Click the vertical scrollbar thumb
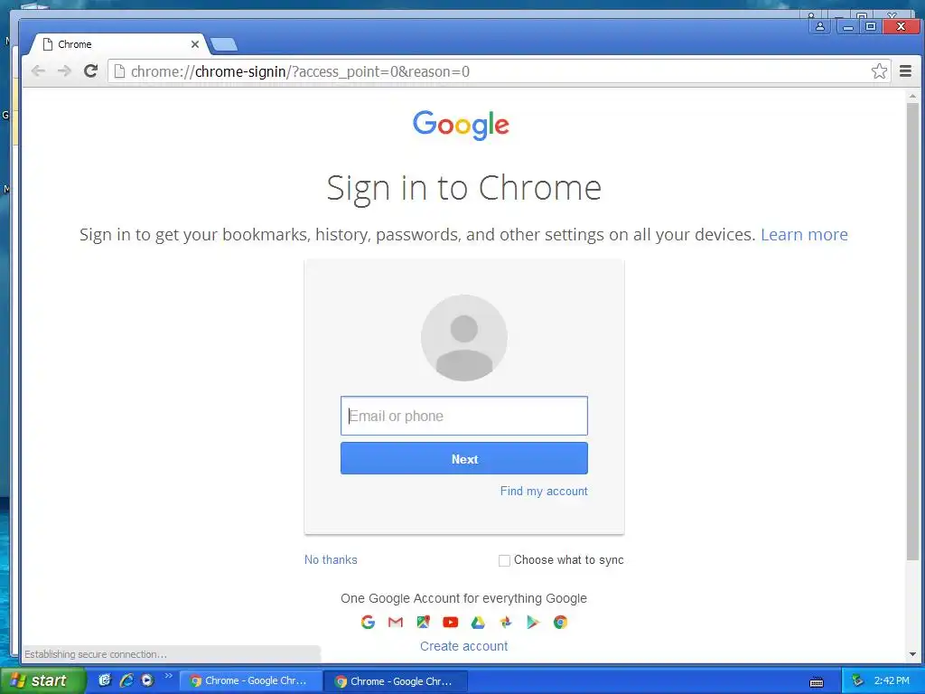 pos(912,331)
